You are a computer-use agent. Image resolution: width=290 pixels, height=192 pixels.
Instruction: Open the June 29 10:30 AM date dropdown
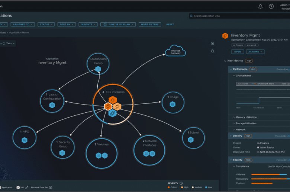click(118, 25)
